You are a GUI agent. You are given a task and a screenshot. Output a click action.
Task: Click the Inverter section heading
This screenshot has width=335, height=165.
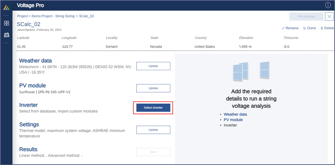click(x=28, y=105)
